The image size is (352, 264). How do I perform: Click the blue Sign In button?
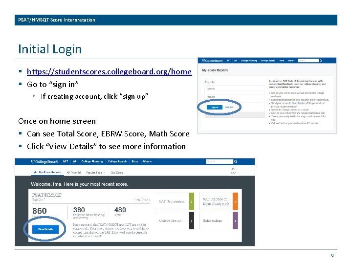point(215,107)
